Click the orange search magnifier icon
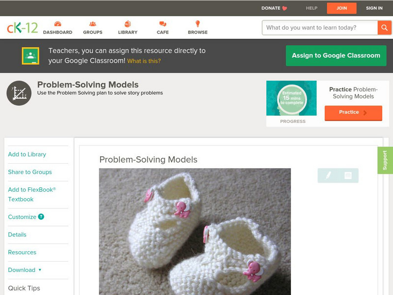The width and height of the screenshot is (393, 295). click(384, 28)
